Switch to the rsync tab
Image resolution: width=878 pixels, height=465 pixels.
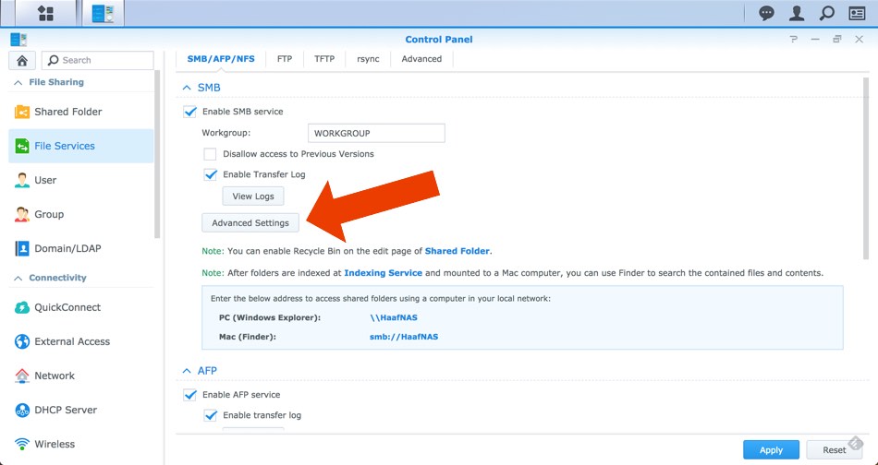click(x=367, y=59)
